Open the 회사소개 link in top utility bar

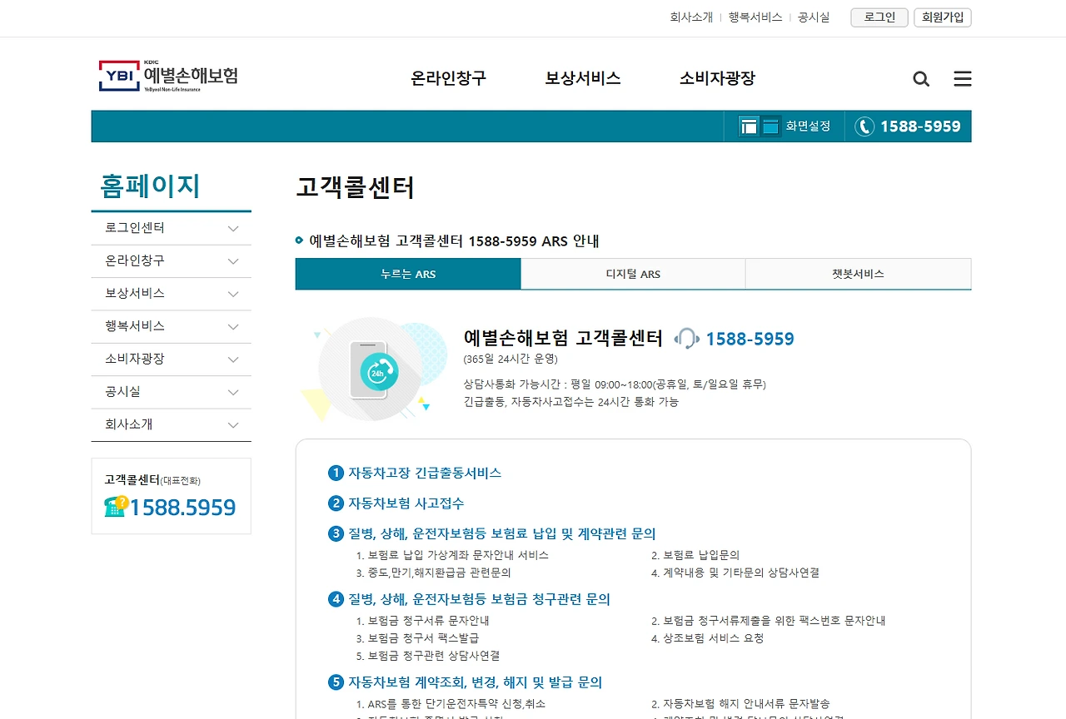[x=691, y=17]
